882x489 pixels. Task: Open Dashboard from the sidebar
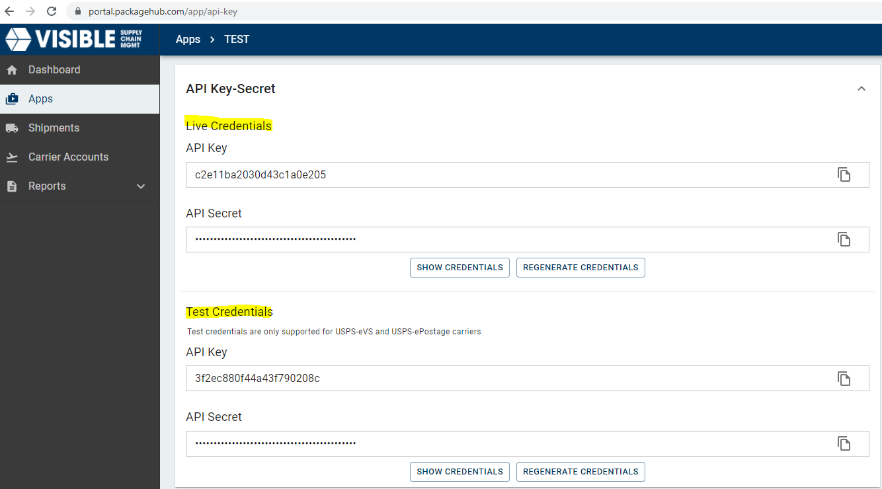coord(54,70)
